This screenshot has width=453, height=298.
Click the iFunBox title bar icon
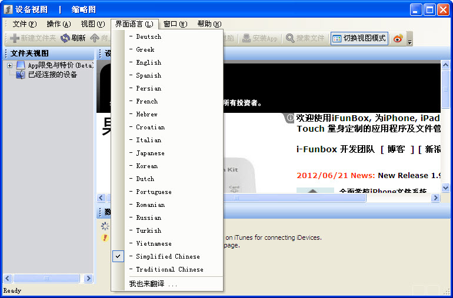click(8, 9)
